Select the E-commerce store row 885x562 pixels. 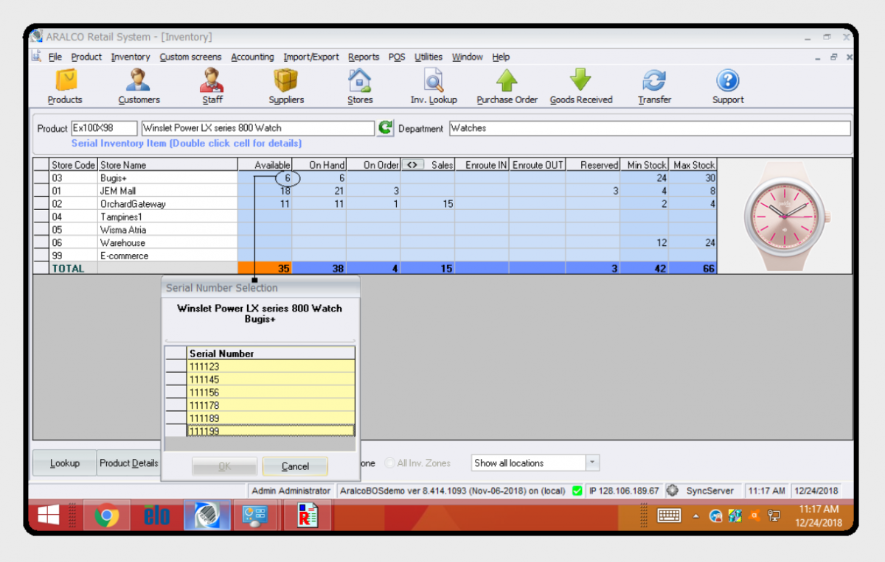pos(375,256)
